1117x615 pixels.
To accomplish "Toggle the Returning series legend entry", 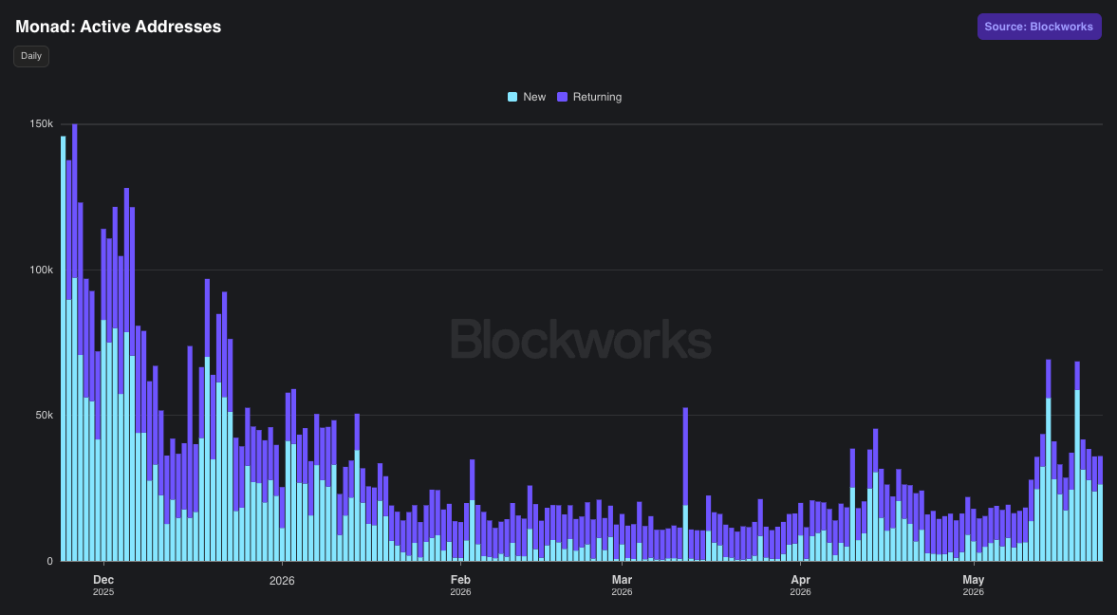I will pyautogui.click(x=589, y=97).
